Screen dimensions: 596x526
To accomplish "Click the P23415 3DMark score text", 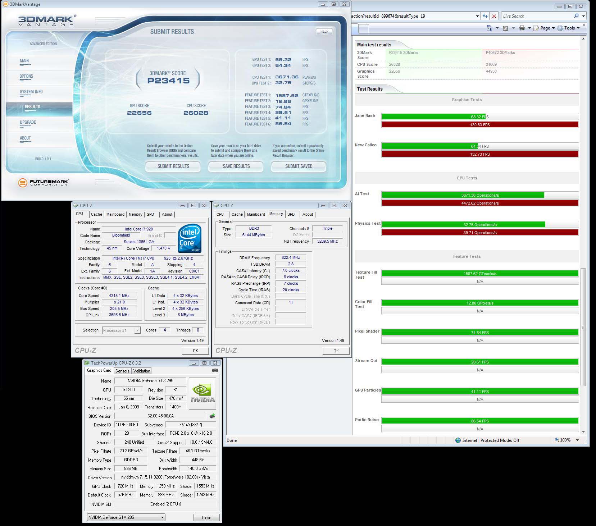I will (x=168, y=81).
